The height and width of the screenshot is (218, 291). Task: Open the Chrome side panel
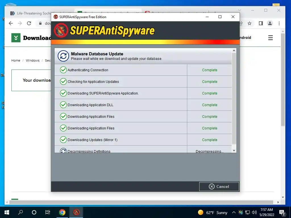click(261, 23)
